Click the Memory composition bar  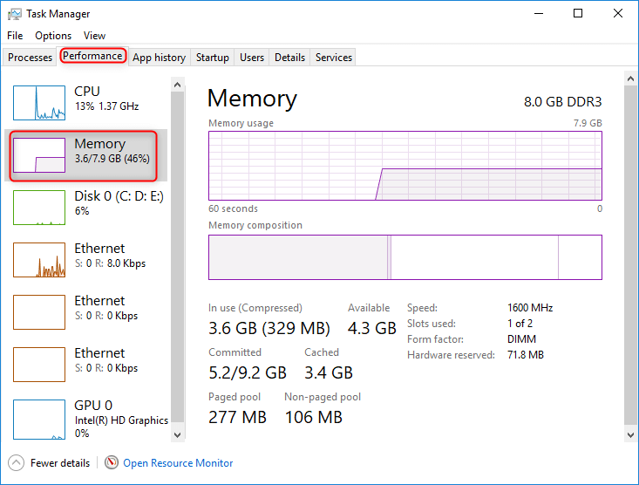[x=404, y=257]
